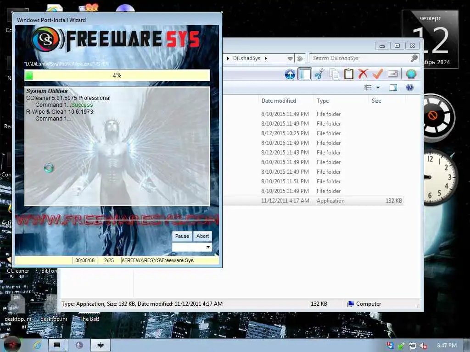Toggle the preview pane icon

click(x=393, y=88)
